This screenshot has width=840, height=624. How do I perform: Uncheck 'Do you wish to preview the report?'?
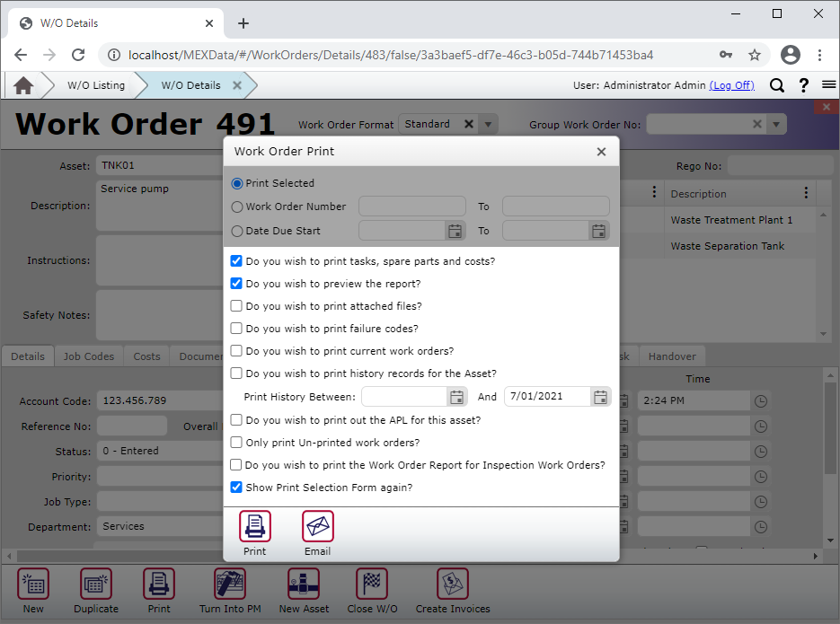(235, 283)
